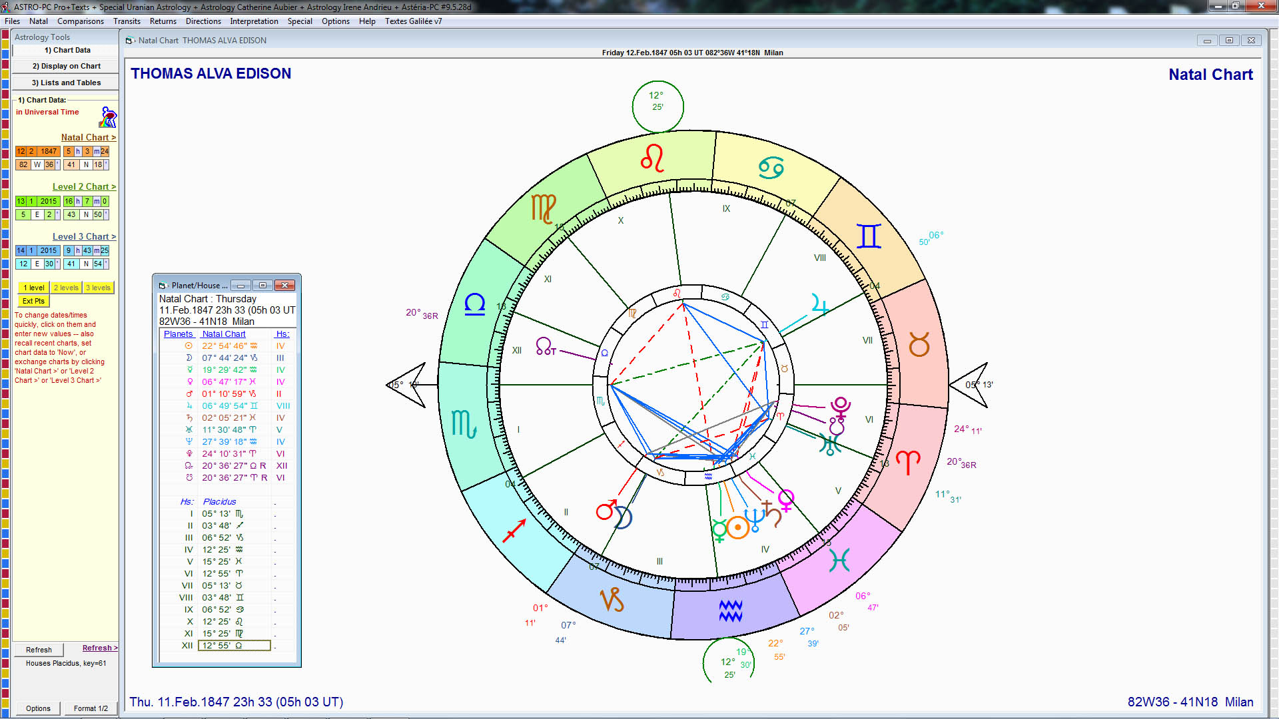Expand the Display on Chart section
Image resolution: width=1279 pixels, height=719 pixels.
(66, 66)
